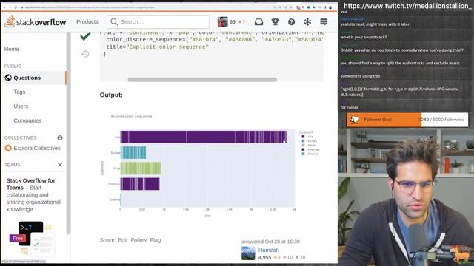Click the Africa green bar in chart
This screenshot has width=474, height=266.
[x=141, y=168]
